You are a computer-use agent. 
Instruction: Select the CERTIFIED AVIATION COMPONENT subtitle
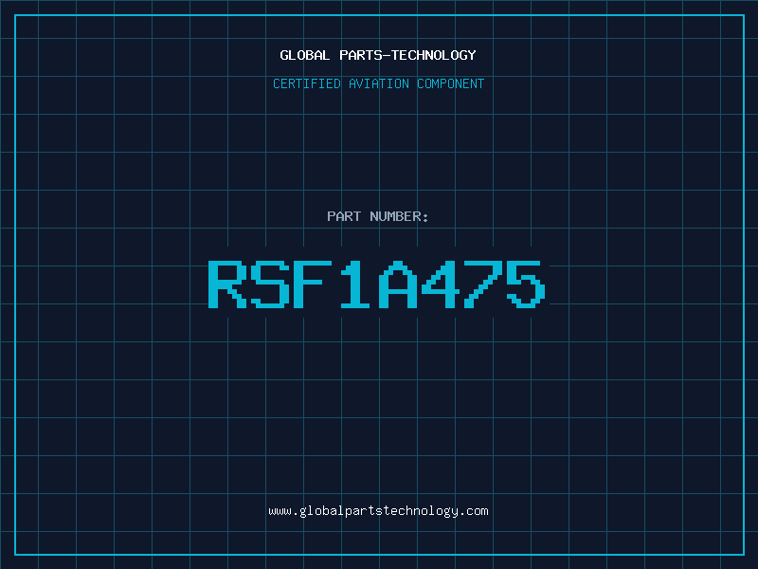[378, 83]
